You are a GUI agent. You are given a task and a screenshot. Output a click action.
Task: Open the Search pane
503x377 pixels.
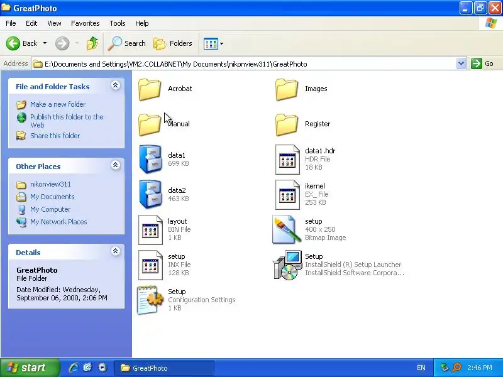point(127,43)
